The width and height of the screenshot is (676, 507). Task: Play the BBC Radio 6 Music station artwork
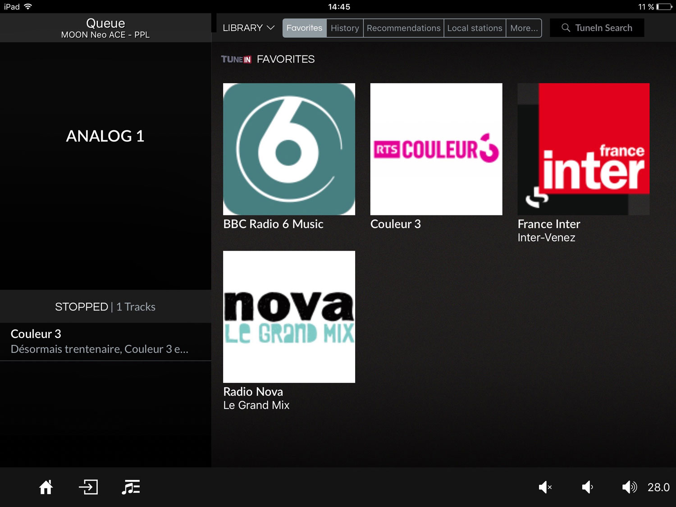(289, 149)
